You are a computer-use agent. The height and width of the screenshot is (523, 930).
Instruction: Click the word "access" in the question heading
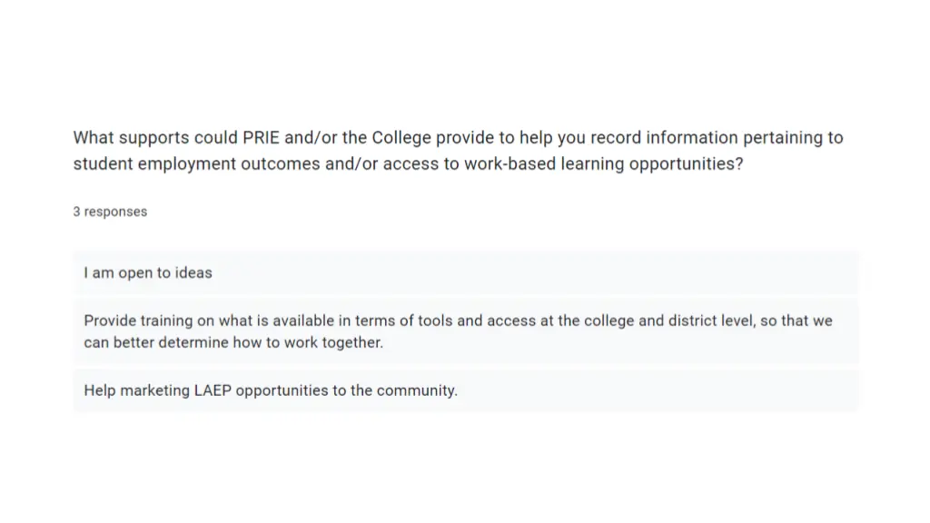point(411,163)
